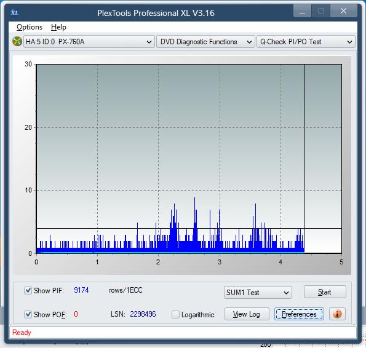Viewport: 366px width, 348px height.
Task: Enable the Logarithmic scale checkbox
Action: (x=175, y=314)
